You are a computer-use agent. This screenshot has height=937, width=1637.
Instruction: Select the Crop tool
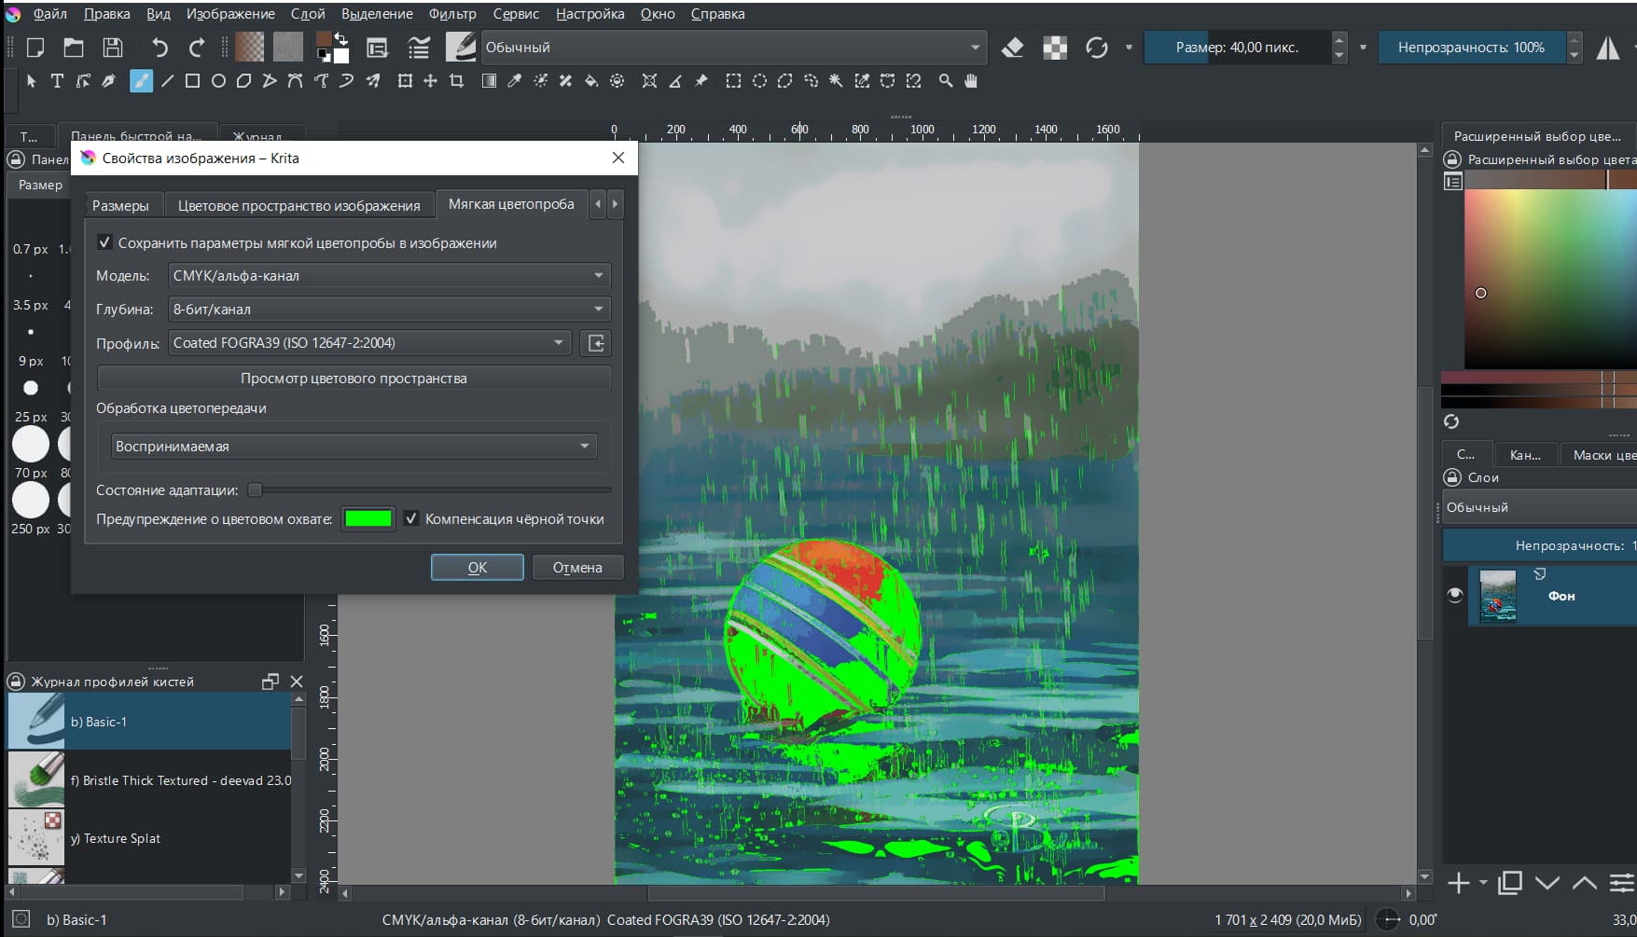[x=456, y=81]
